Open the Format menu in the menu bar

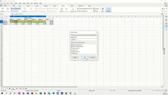16,3
